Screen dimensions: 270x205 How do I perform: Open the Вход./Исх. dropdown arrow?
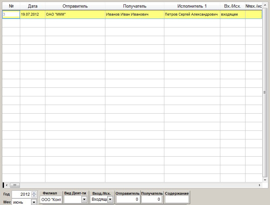click(x=110, y=199)
